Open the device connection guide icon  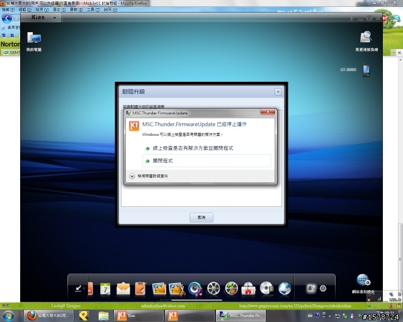366,37
